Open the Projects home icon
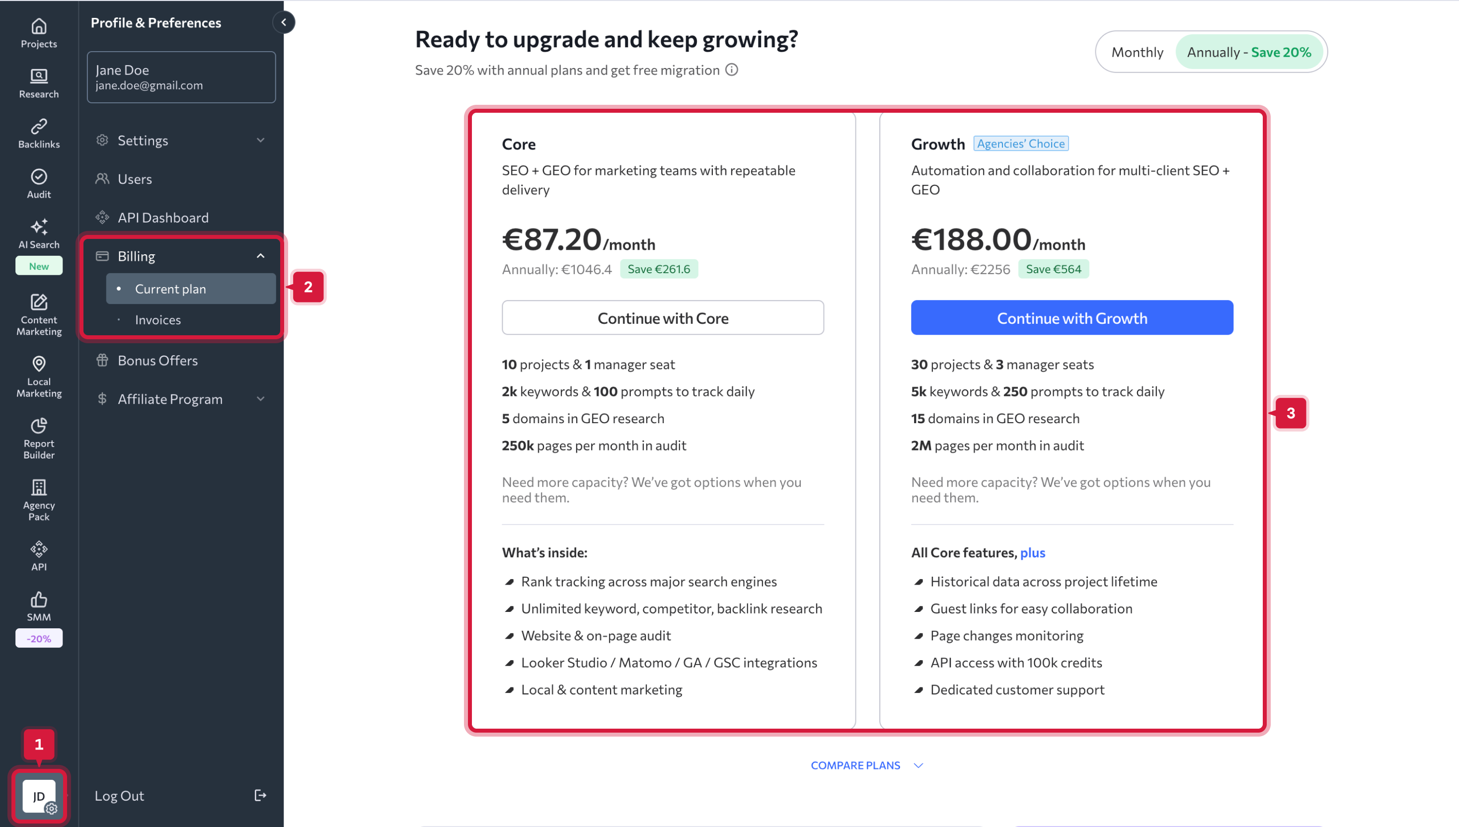The height and width of the screenshot is (827, 1459). tap(39, 27)
